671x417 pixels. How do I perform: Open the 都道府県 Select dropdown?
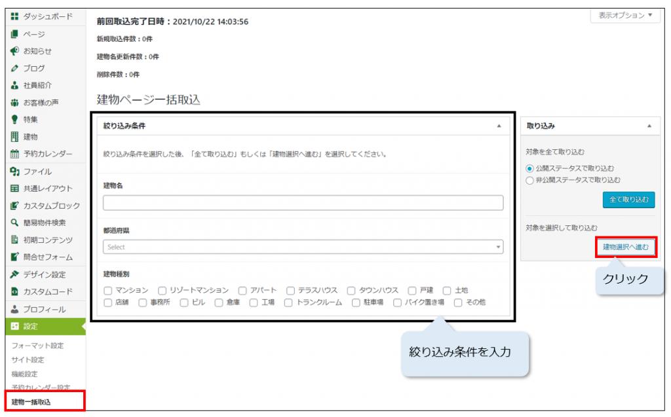point(303,247)
